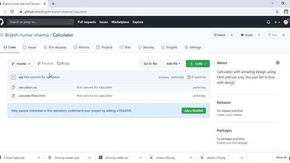Open the Wiki tab

[125, 48]
